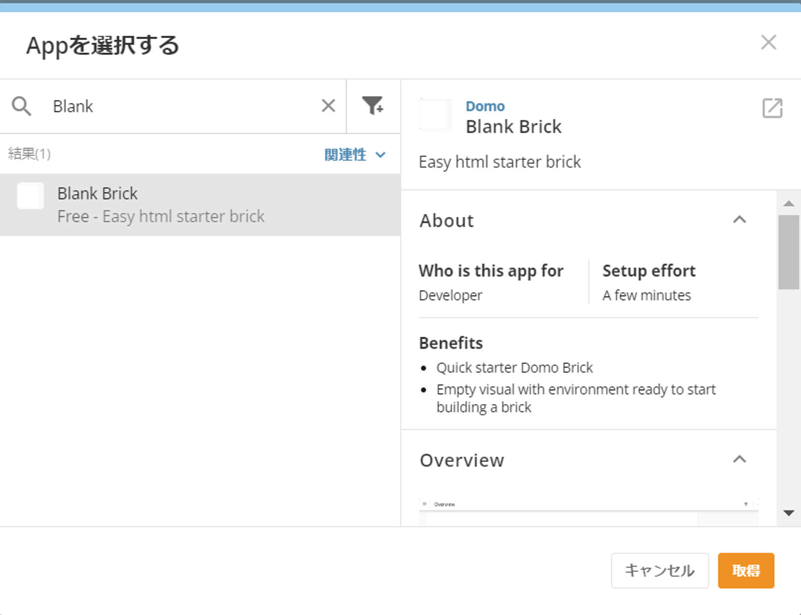The width and height of the screenshot is (801, 615).
Task: Click the Quick starter Domo Brick bullet
Action: [x=514, y=367]
